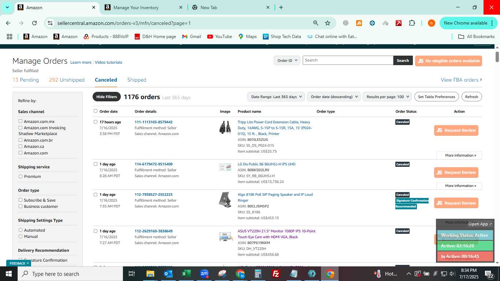Viewport: 500px width, 281px height.
Task: Check the Subscribe & Save order type
Action: [20, 200]
